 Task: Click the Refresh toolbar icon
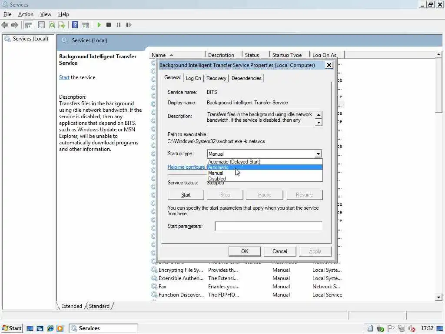[52, 25]
